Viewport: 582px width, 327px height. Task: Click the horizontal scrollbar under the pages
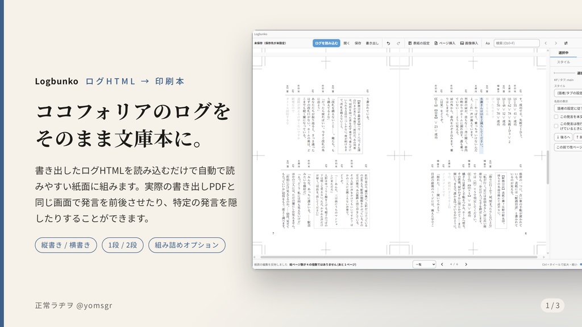coord(398,257)
